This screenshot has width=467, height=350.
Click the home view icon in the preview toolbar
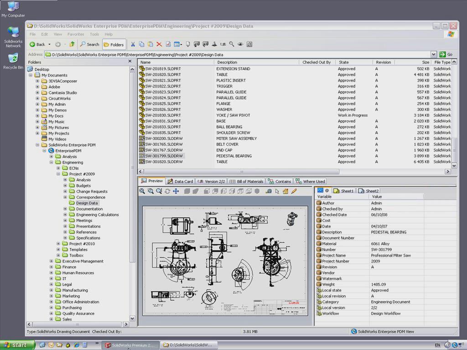tap(285, 191)
